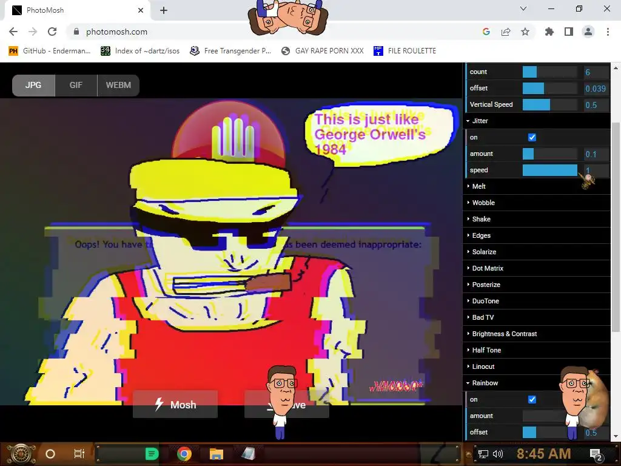Open the notification center icon
Image resolution: width=621 pixels, height=466 pixels.
(x=596, y=454)
